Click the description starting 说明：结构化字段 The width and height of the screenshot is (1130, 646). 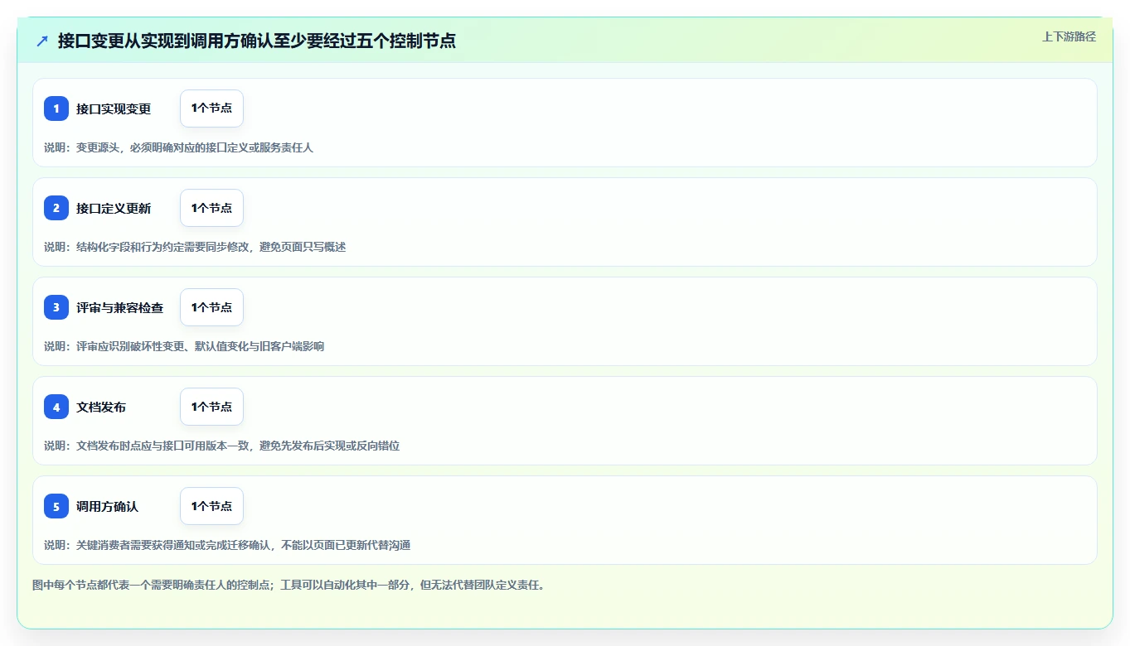tap(195, 247)
